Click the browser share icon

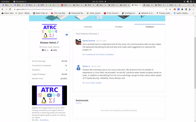coord(166,9)
